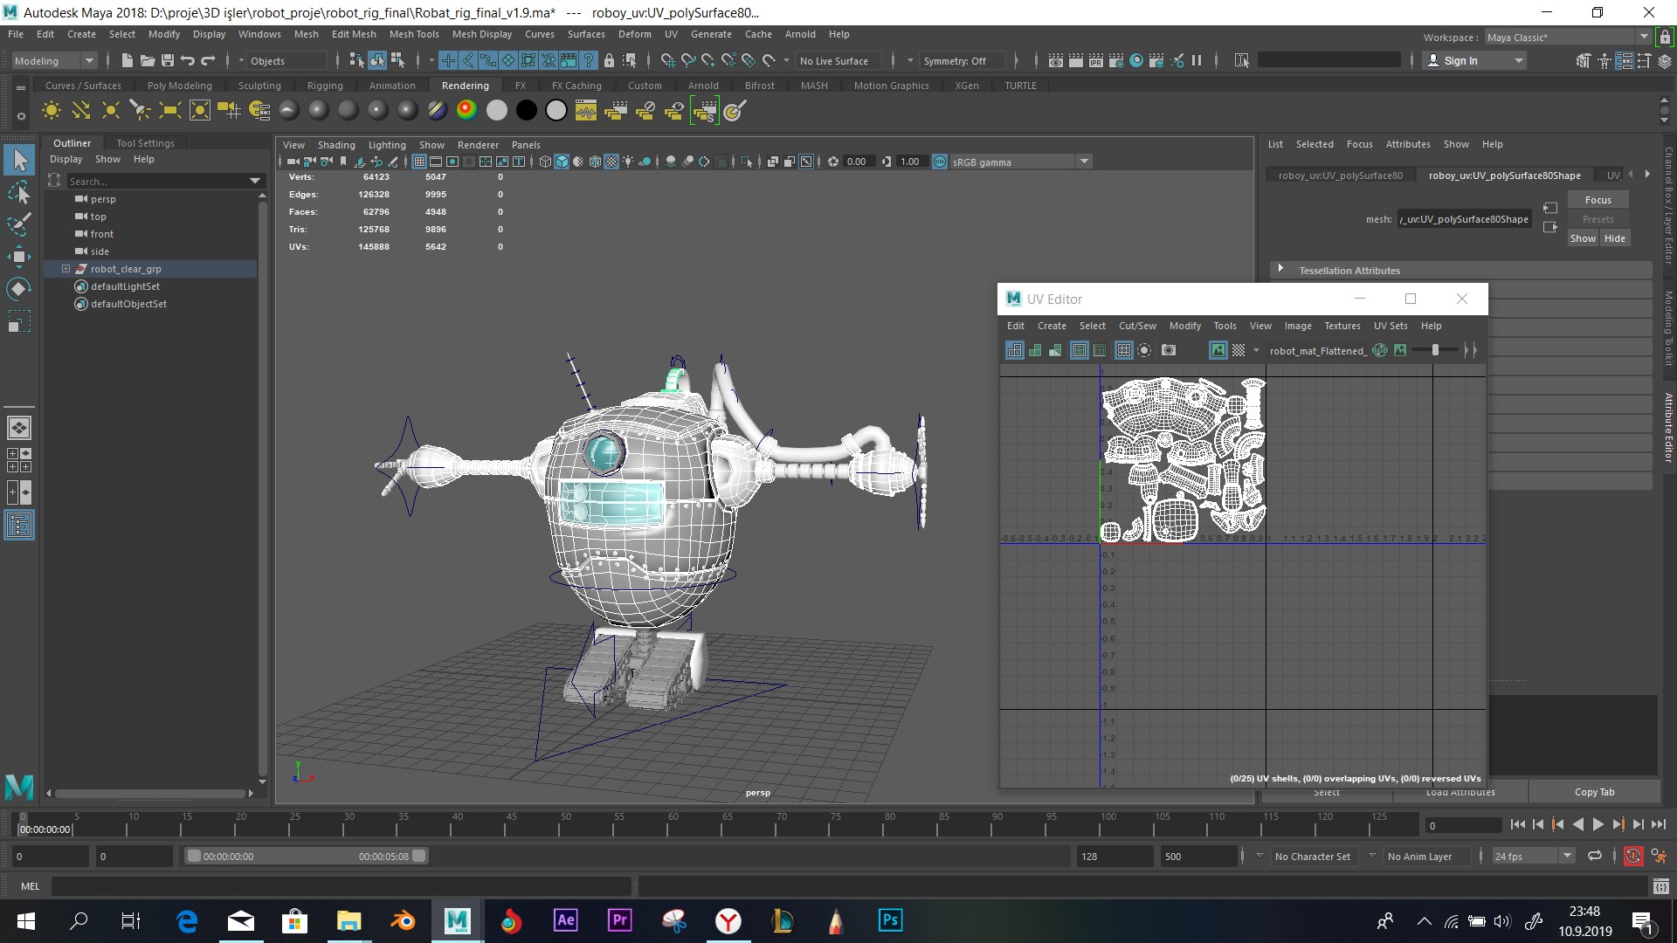Click the Focus button in Attribute Editor
The image size is (1677, 943).
pos(1598,200)
